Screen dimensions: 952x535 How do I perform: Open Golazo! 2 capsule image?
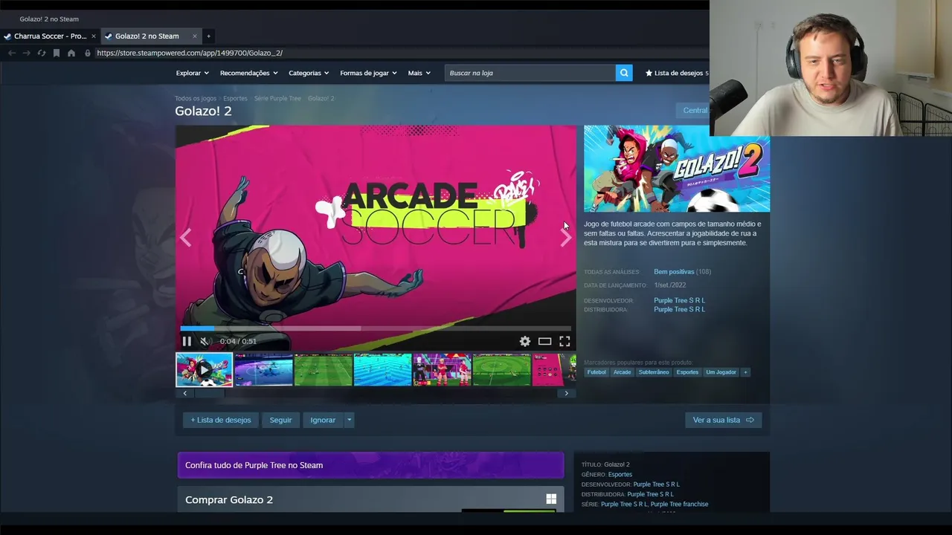click(677, 169)
